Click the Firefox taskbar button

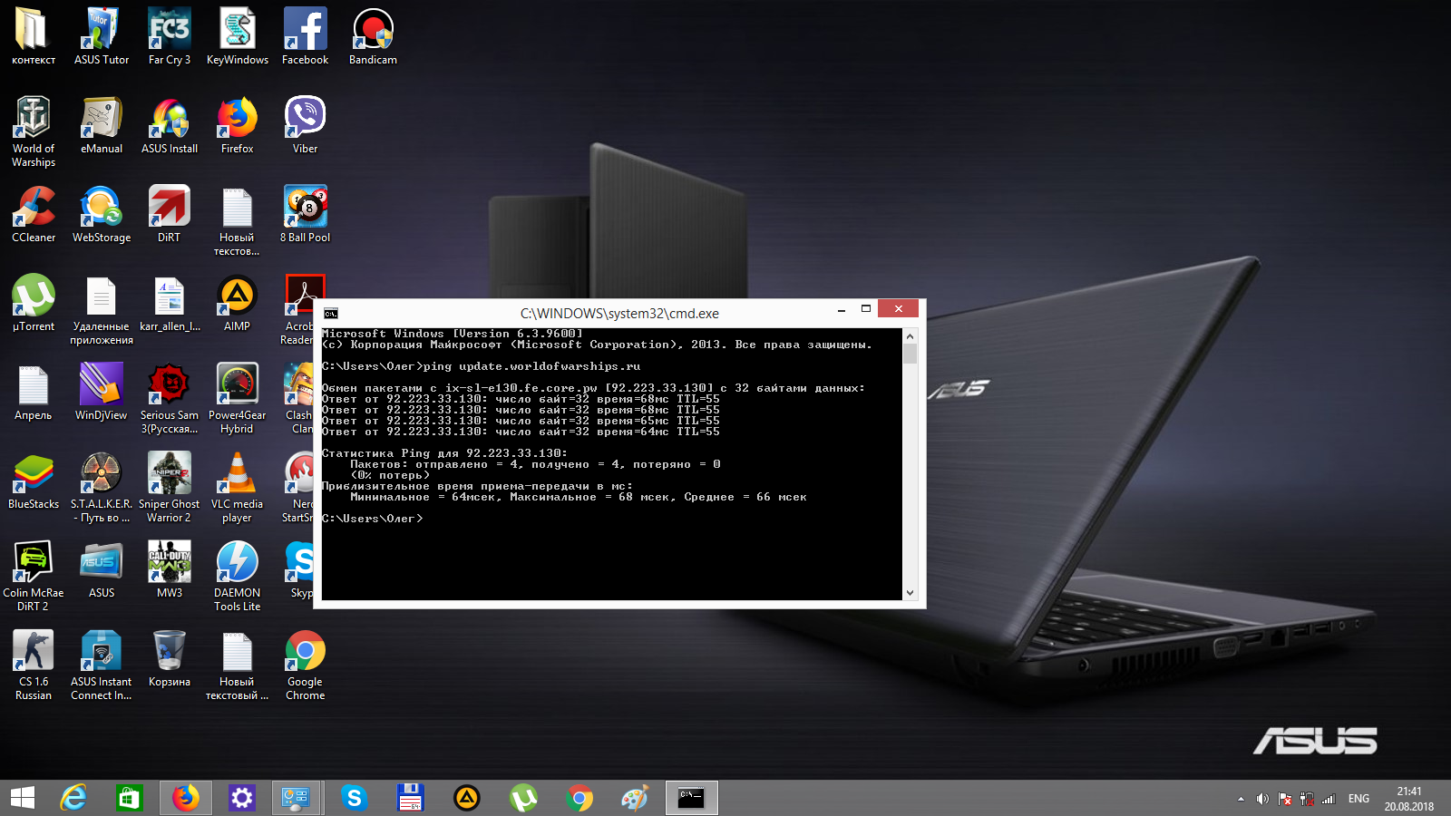coord(186,798)
